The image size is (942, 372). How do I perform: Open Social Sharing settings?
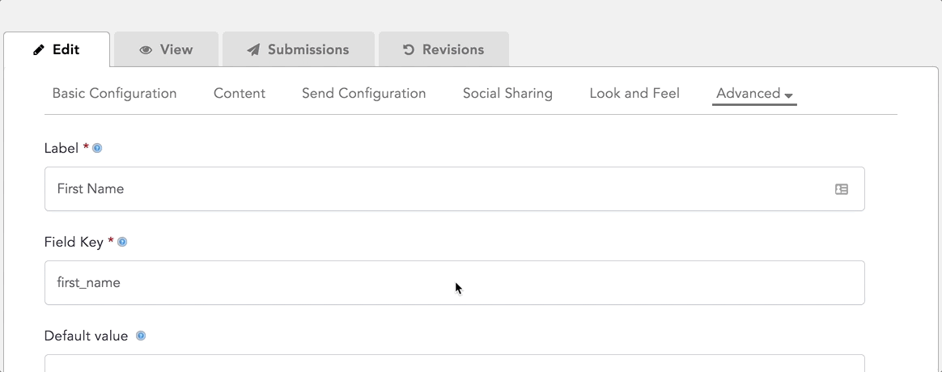507,94
